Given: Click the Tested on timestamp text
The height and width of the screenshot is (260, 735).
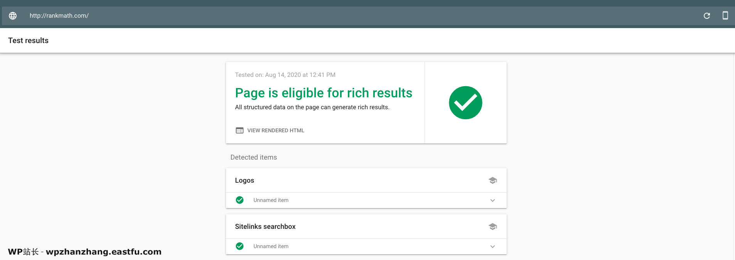Looking at the screenshot, I should (x=285, y=75).
